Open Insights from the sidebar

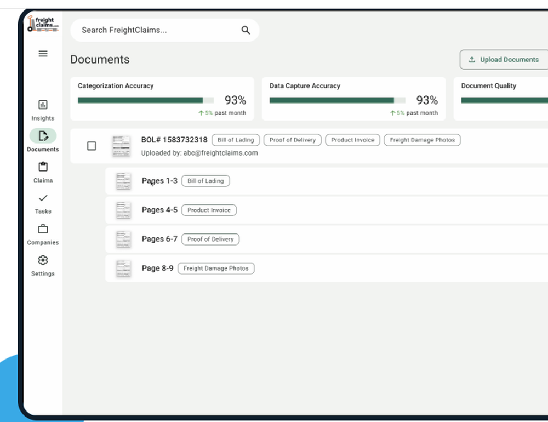point(43,111)
